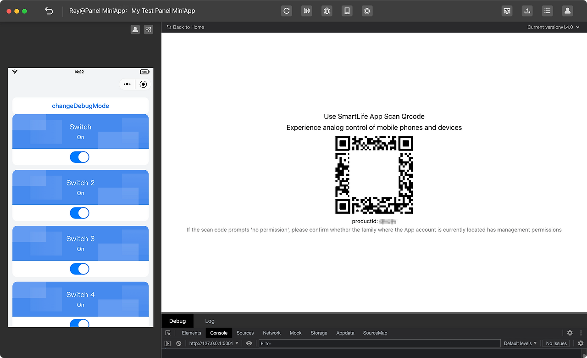Open the http://127.0.0.1:5001 context dropdown
This screenshot has width=587, height=358.
(214, 343)
